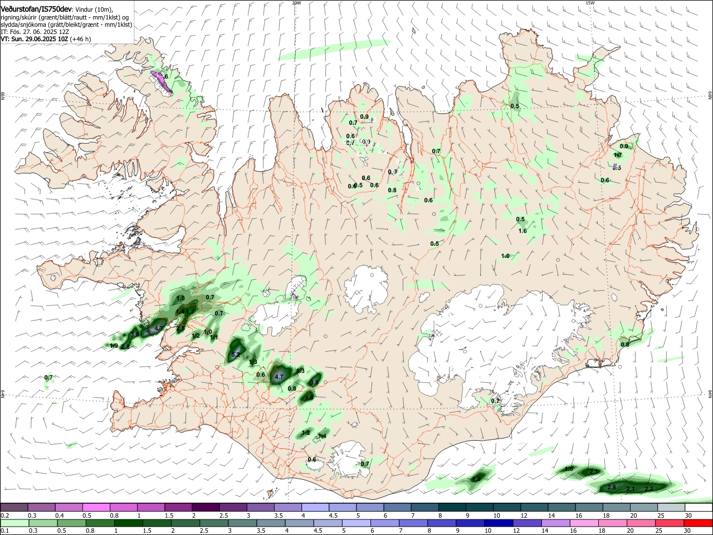Pick the navy blue 10 swatch, lower legend

point(499,523)
